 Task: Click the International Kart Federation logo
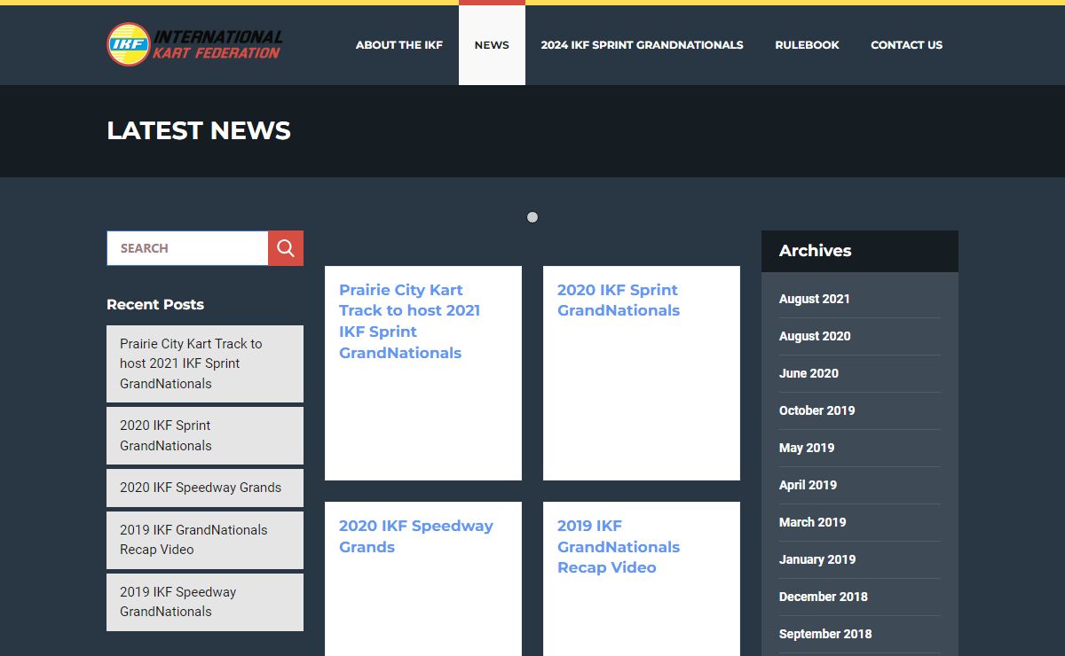click(195, 44)
